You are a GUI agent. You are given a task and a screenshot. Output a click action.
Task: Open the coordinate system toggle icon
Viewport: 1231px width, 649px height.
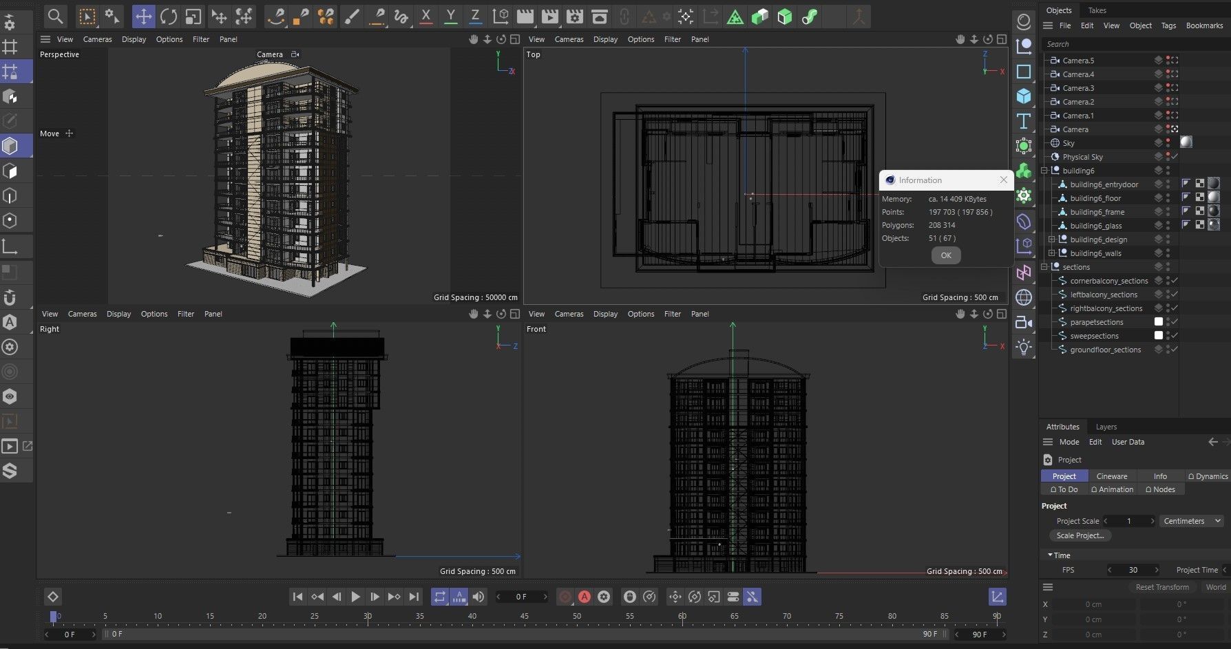501,17
